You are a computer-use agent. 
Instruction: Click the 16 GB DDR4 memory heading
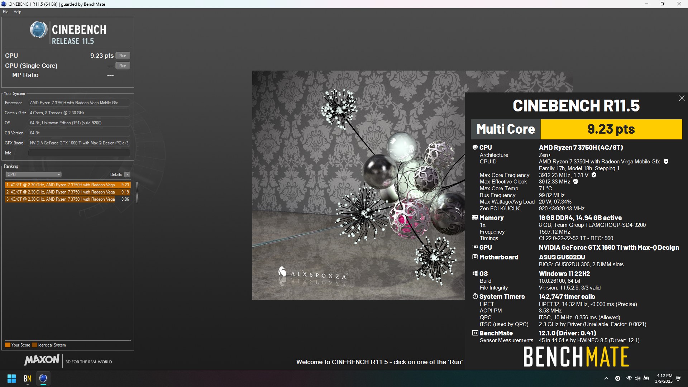[580, 218]
